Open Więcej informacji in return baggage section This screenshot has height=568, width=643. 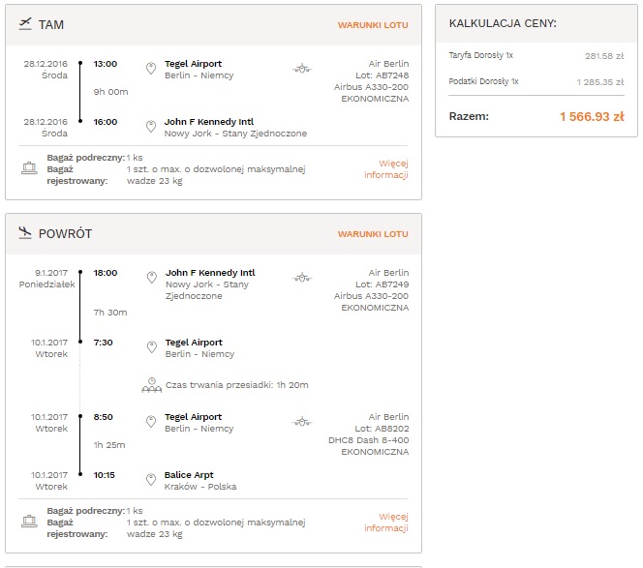point(386,523)
